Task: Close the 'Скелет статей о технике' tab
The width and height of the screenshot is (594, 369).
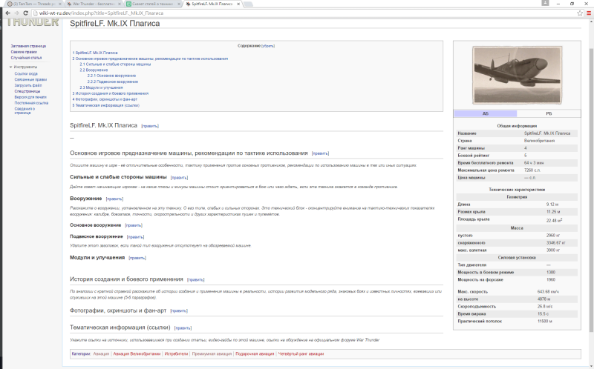Action: pos(179,4)
